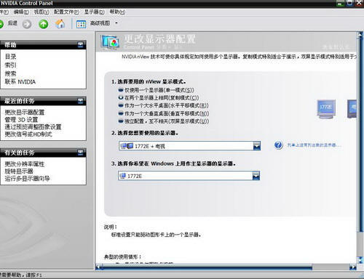This screenshot has height=279, width=364.
Task: Open the 目录 help link
Action: 10,57
